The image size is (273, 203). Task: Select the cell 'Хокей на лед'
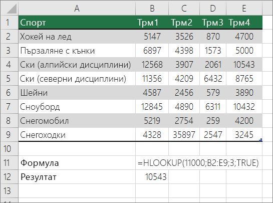pyautogui.click(x=77, y=37)
